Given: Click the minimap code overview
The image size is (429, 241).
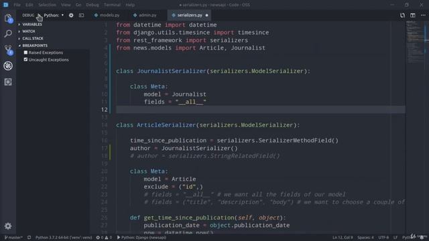Looking at the screenshot, I should pos(416,41).
